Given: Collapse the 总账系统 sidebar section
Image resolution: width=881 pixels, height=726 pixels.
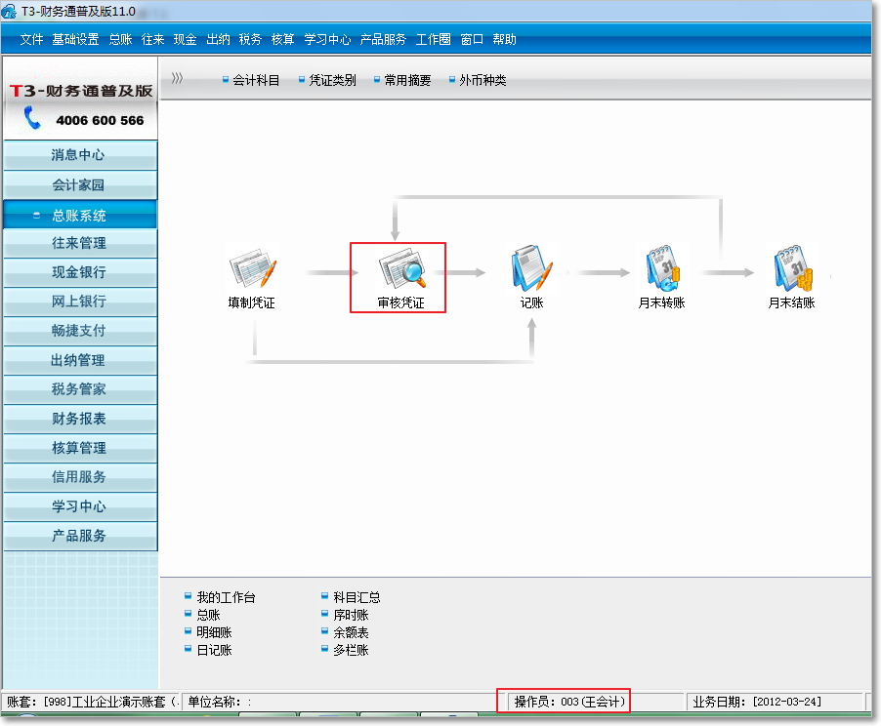Looking at the screenshot, I should tap(79, 216).
